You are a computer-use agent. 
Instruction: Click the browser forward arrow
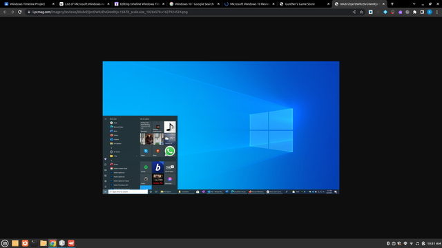[12, 12]
